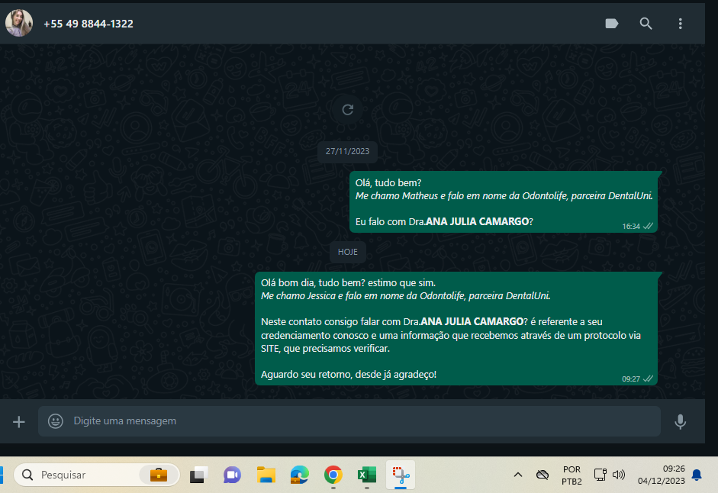Open the chat options three-dot menu

pos(681,24)
